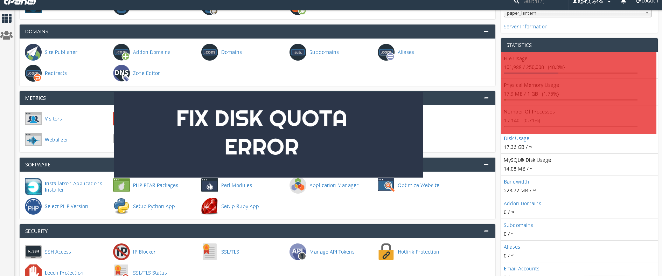Open the Setup Ruby App icon

(x=210, y=206)
